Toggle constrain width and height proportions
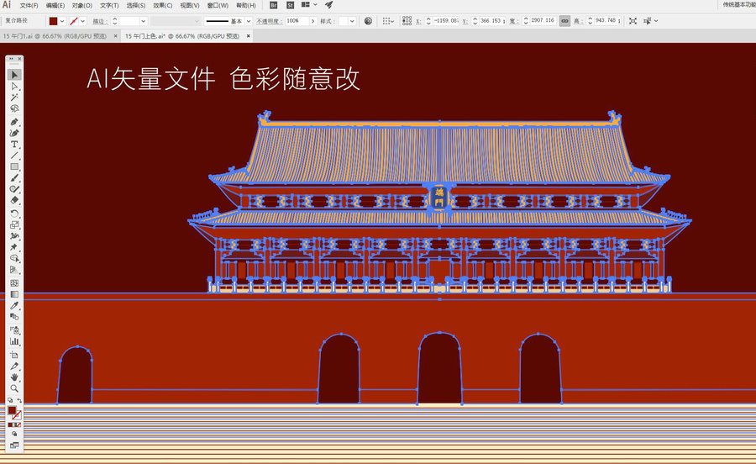Screen dimensions: 756x464 [564, 21]
